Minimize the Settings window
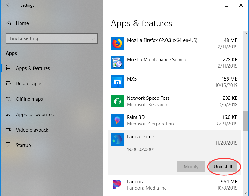The width and height of the screenshot is (249, 196). tap(212, 5)
